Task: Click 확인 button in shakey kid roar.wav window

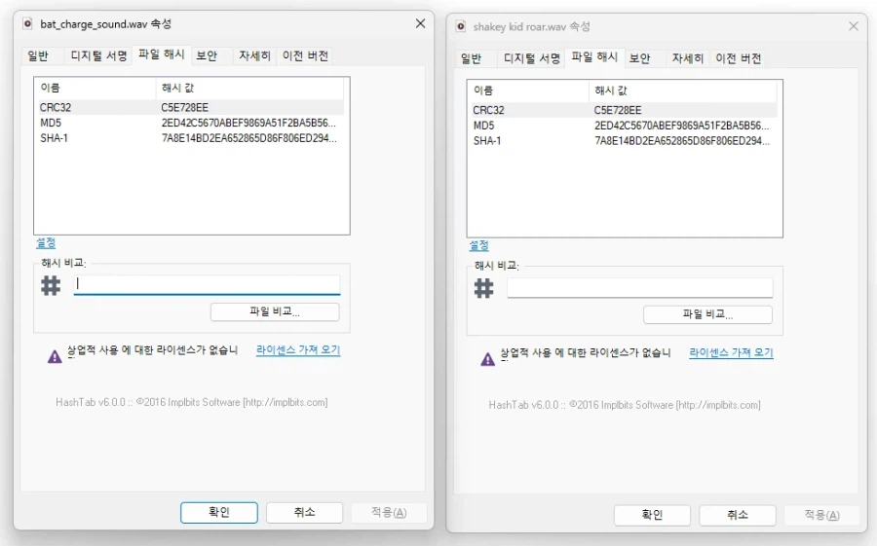Action: (x=652, y=515)
